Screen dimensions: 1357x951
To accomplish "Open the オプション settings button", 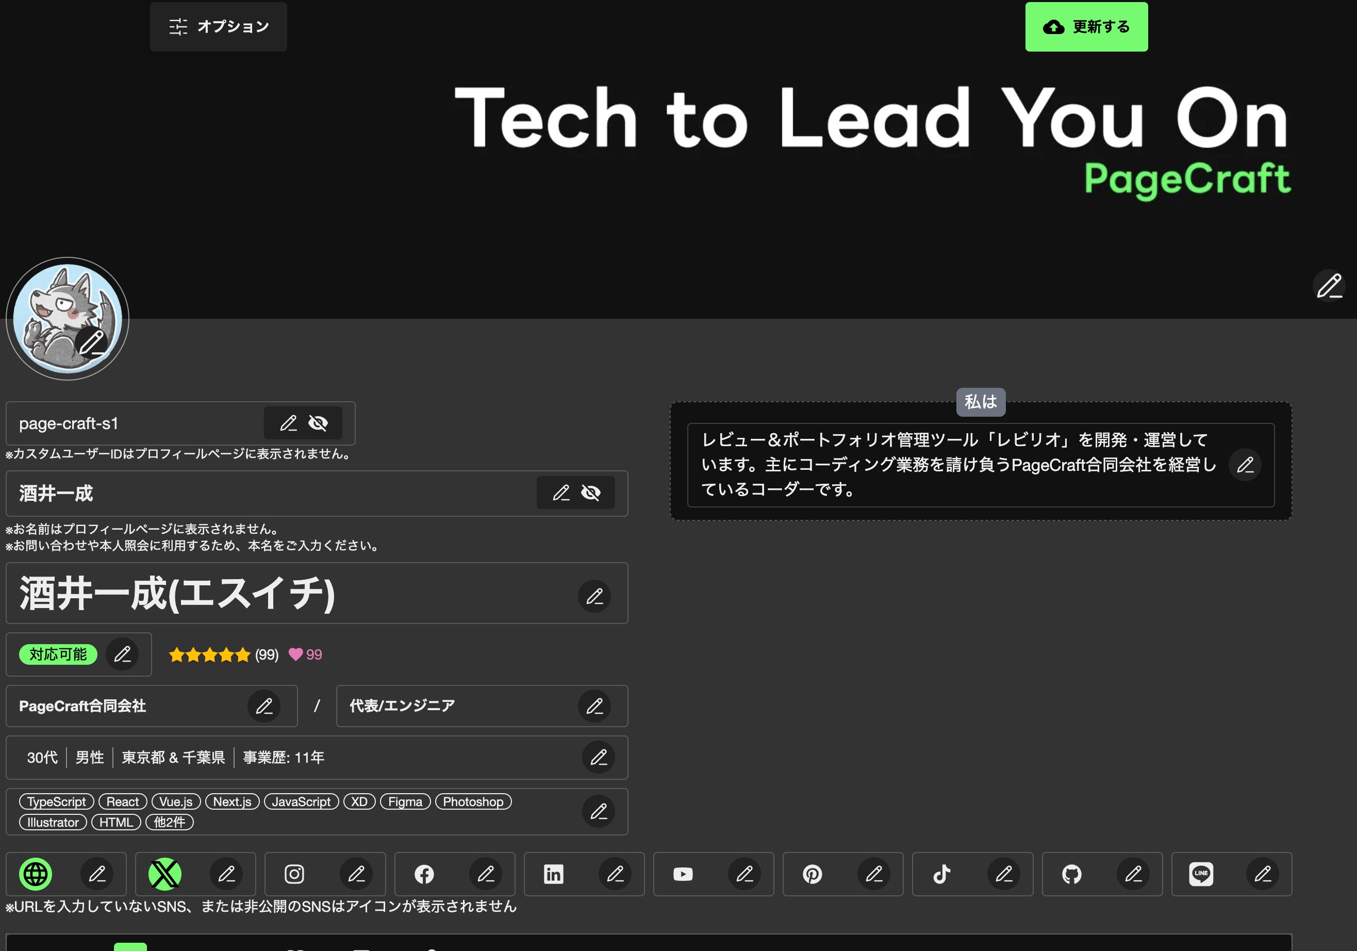I will (218, 27).
